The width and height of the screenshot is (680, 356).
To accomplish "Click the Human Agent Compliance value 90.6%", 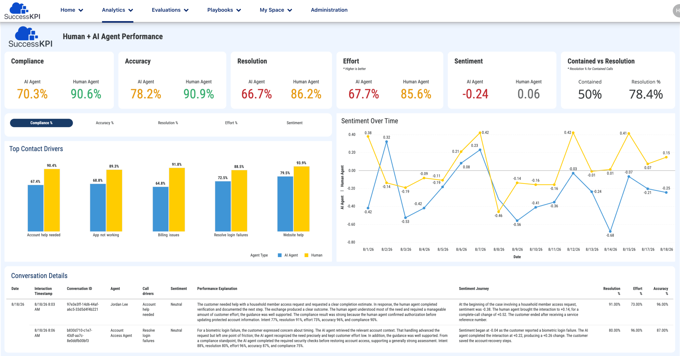I will (86, 94).
